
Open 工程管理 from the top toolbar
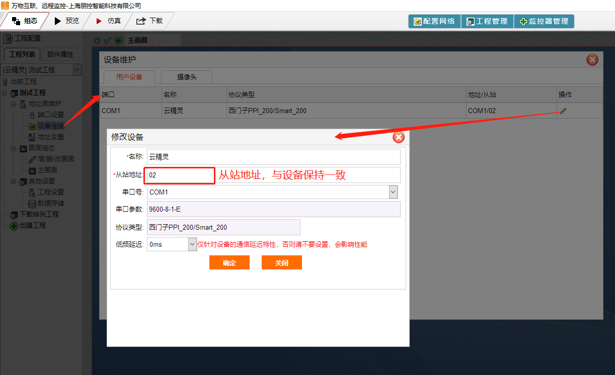point(487,21)
